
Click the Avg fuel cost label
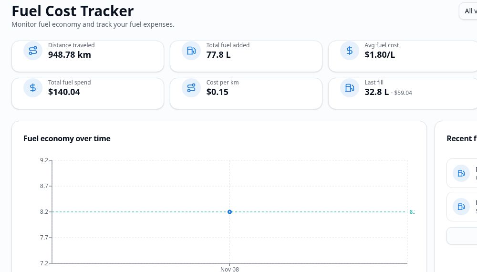click(x=382, y=45)
